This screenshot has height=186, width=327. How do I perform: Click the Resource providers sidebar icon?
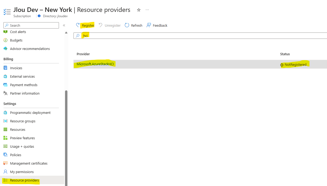click(5, 180)
